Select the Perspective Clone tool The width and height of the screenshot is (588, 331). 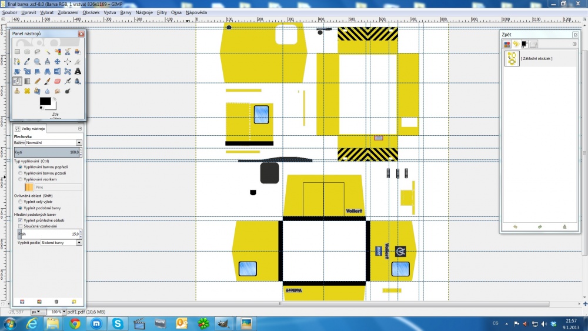click(37, 91)
